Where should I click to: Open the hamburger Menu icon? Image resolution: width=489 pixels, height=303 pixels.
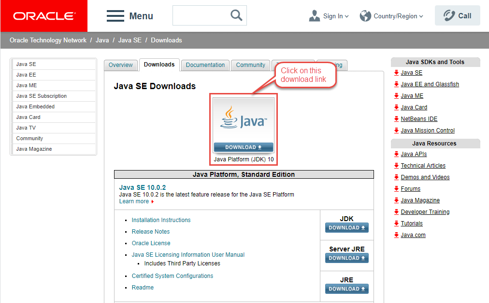115,15
